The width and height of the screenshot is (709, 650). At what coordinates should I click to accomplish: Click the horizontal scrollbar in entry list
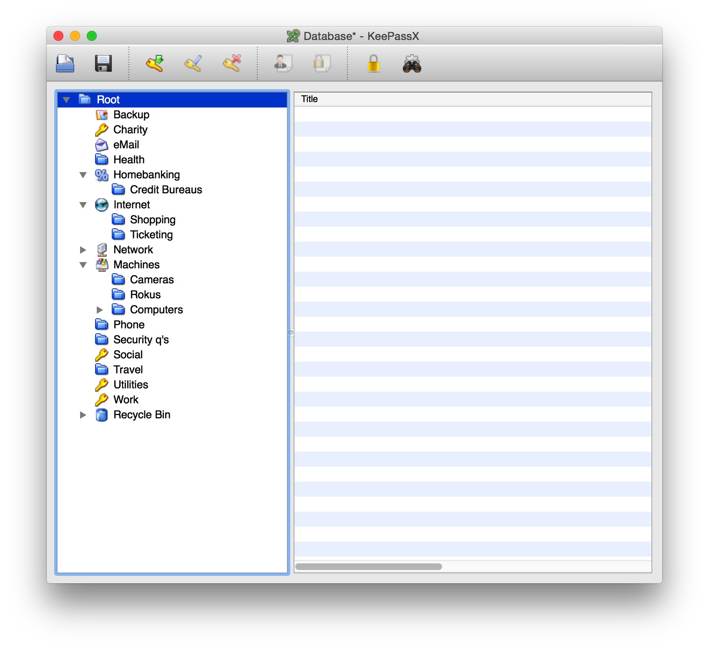[x=368, y=567]
